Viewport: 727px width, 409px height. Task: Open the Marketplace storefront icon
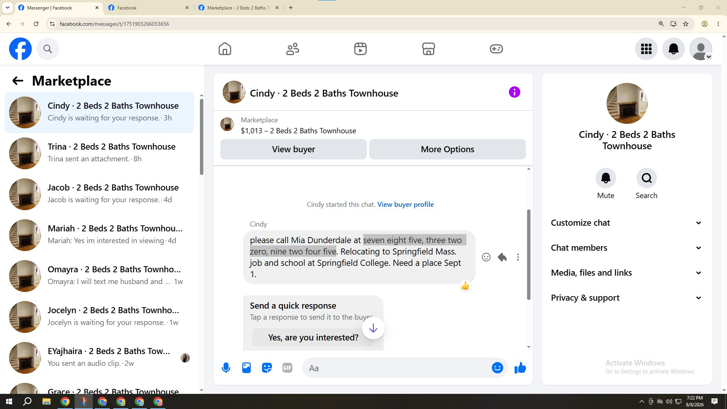428,49
